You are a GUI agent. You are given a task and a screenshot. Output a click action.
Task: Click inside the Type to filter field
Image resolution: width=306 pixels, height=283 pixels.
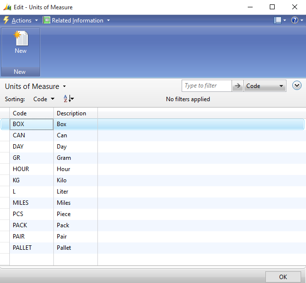click(x=207, y=86)
